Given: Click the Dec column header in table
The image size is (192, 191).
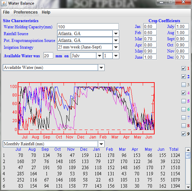Looking at the screenshot, I should [84, 149].
